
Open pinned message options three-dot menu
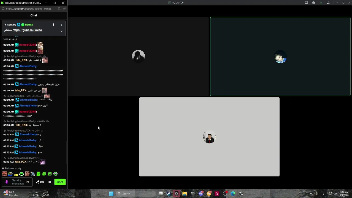click(x=61, y=25)
